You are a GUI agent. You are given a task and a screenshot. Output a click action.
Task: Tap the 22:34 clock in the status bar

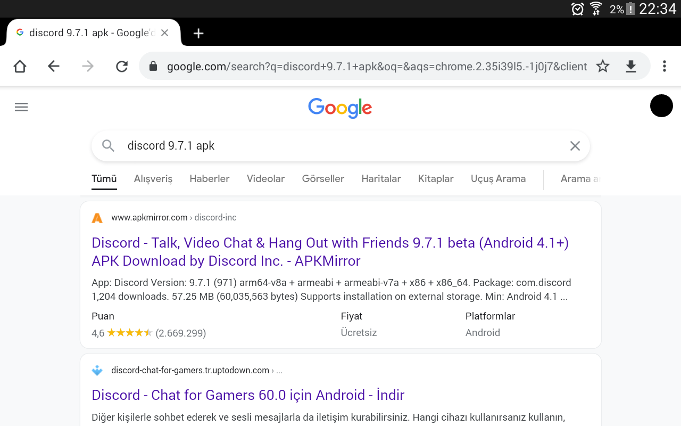[658, 9]
